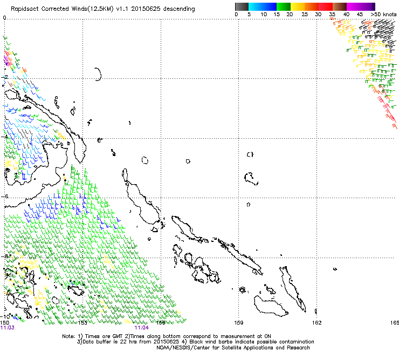Click the gray 0-5 knots legend segment
Image resolution: width=399 pixels, height=351 pixels.
(242, 6)
